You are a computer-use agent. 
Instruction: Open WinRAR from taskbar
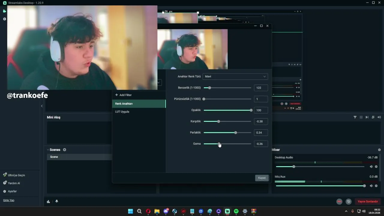(254, 211)
